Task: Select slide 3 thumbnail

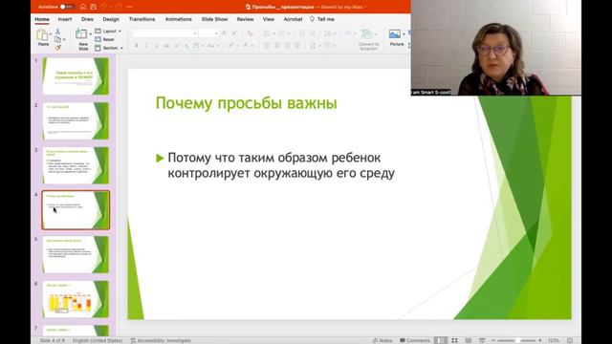Action: tap(76, 165)
